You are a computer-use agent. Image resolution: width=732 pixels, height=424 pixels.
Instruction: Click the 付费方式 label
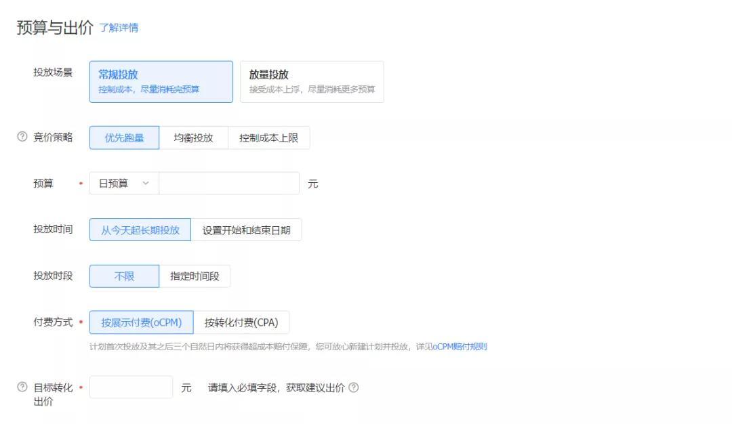click(53, 322)
